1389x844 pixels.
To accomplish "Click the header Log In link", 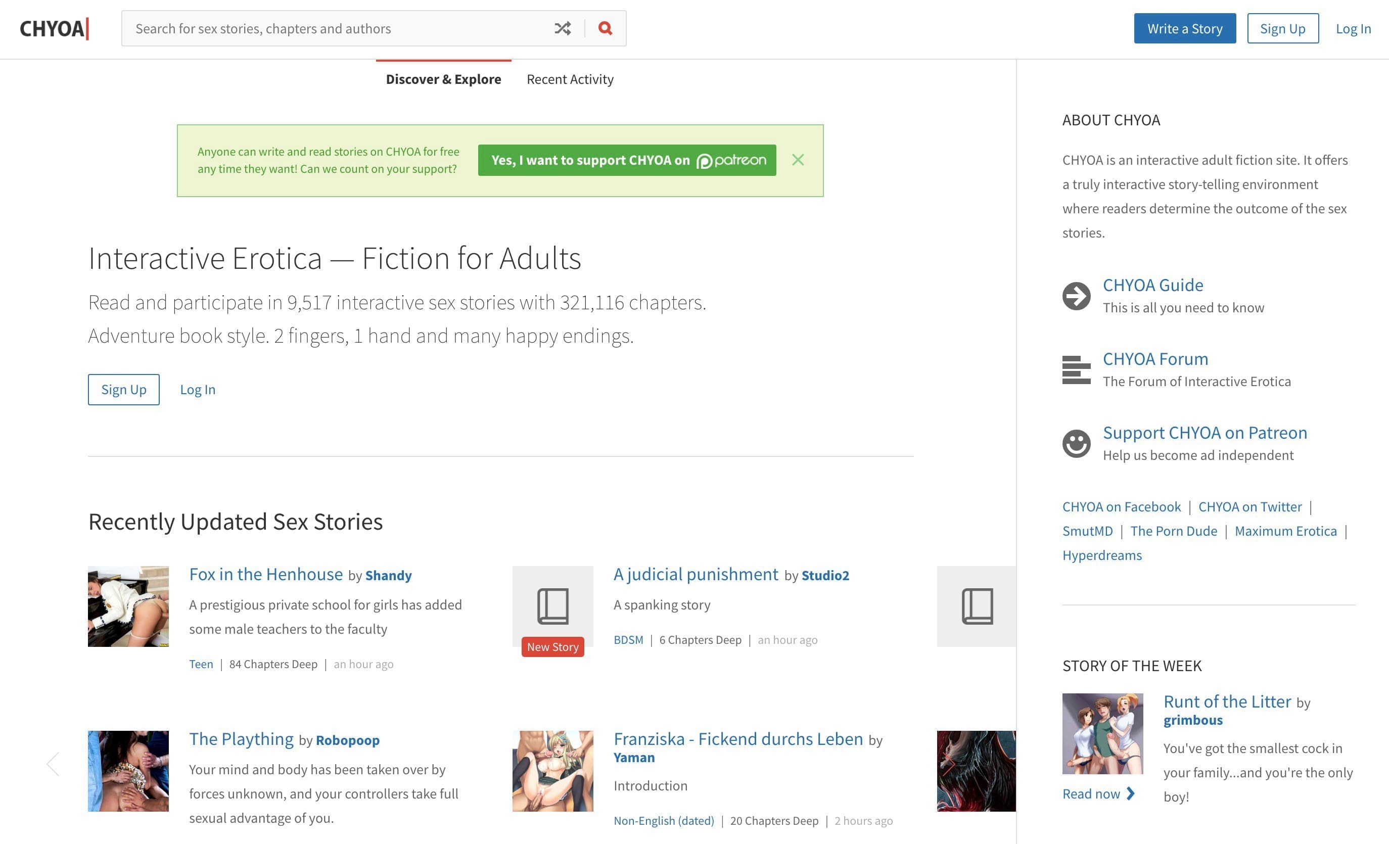I will (1353, 29).
